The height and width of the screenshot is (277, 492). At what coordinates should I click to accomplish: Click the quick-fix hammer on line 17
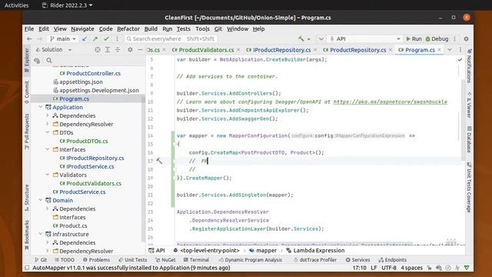point(159,161)
